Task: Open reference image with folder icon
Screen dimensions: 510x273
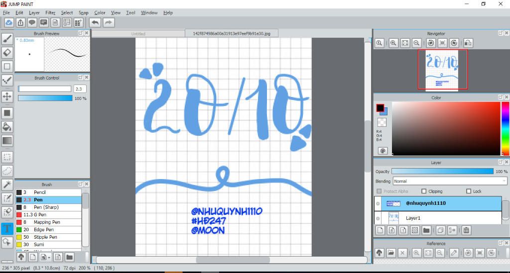Action: (391, 253)
